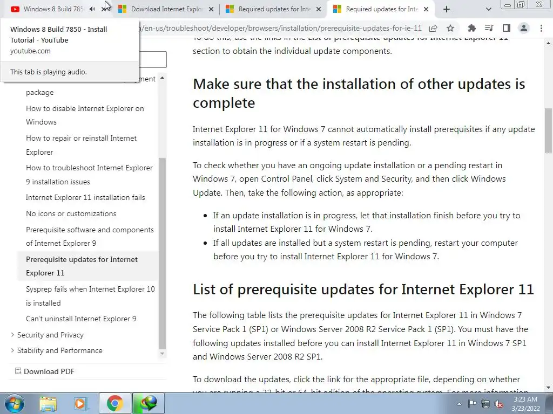Open Internet Download Manager taskbar icon

click(x=148, y=403)
